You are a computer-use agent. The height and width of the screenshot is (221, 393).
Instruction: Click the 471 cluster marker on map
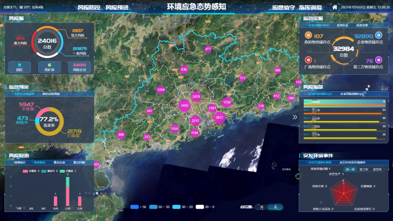click(x=208, y=49)
